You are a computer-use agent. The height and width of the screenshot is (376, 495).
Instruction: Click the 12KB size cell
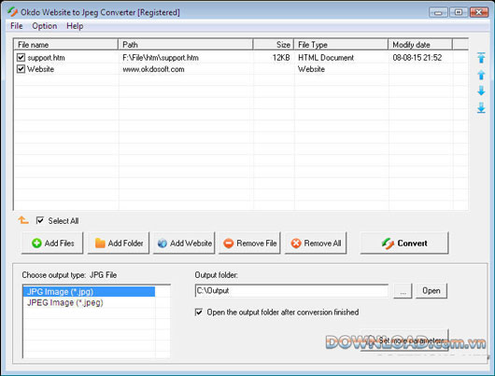[x=281, y=58]
